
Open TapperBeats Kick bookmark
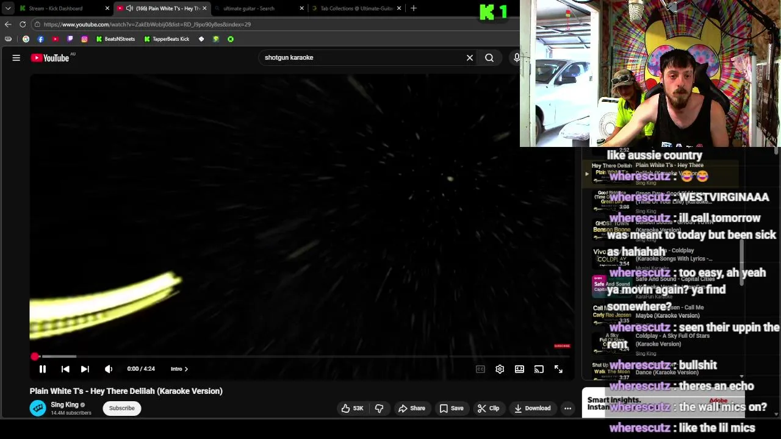[167, 39]
